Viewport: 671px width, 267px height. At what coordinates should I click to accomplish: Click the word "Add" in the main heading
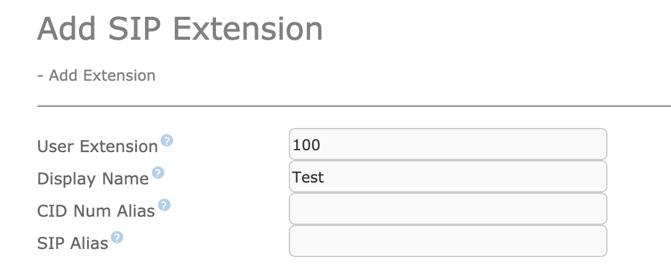(x=67, y=29)
